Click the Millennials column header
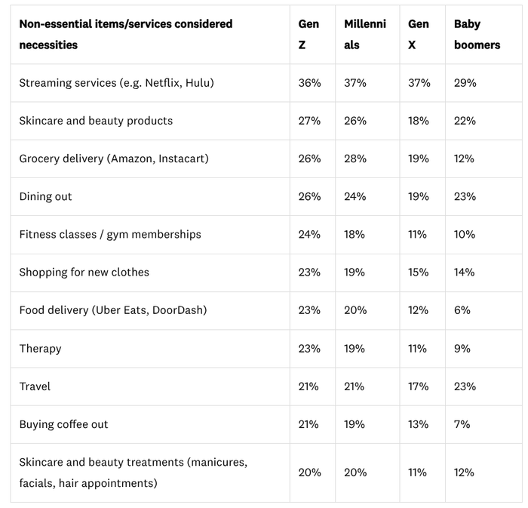 point(365,34)
